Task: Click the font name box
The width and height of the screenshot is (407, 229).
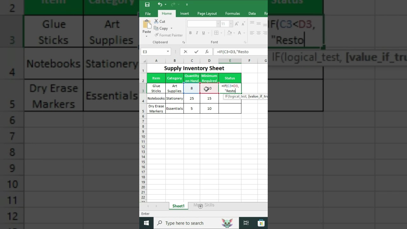Action: (202, 24)
